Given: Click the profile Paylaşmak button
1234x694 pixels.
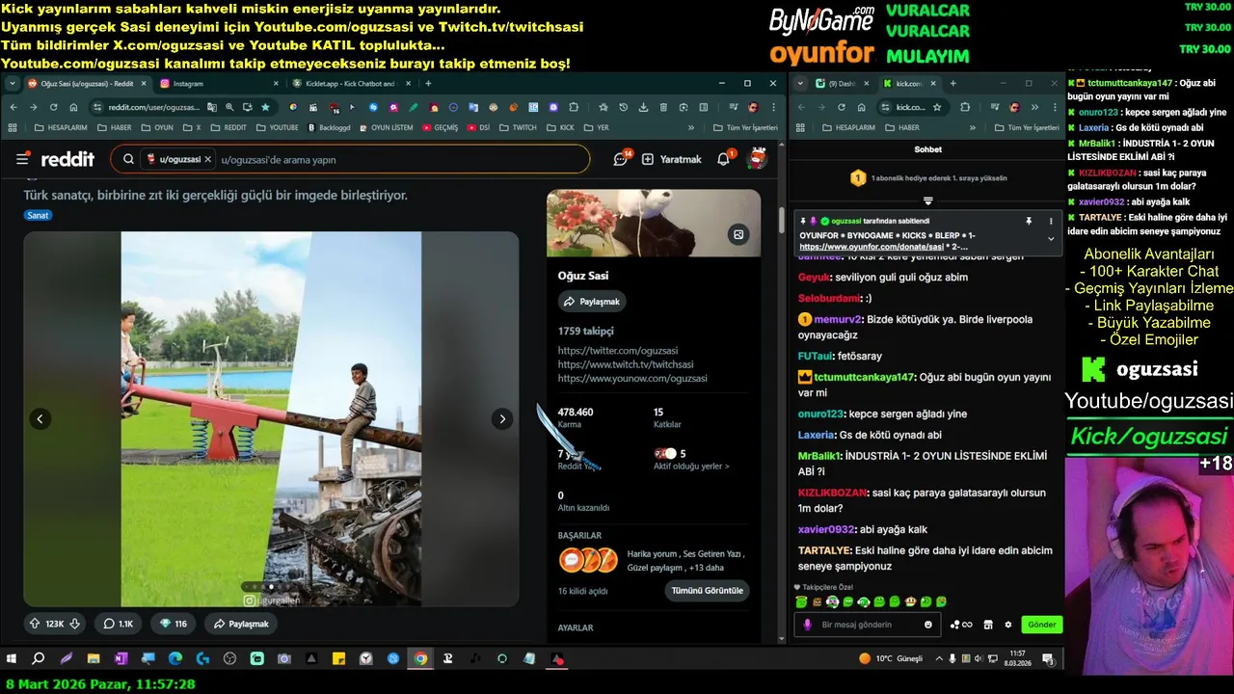Looking at the screenshot, I should (592, 302).
